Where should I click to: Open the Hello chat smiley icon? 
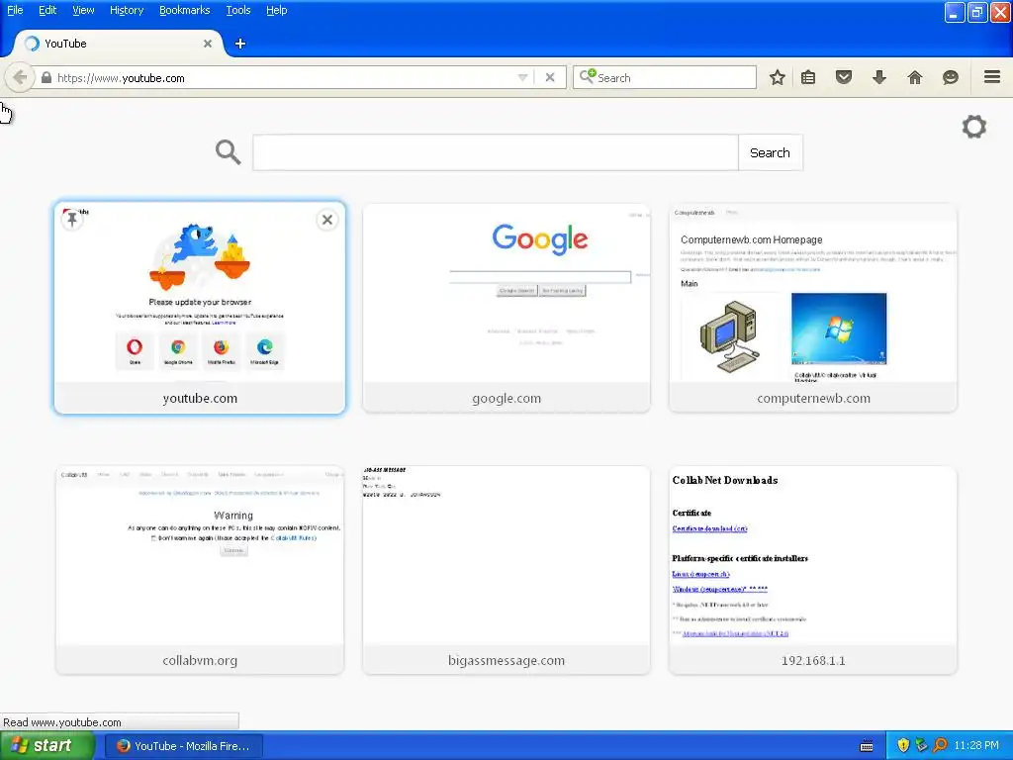pos(951,77)
